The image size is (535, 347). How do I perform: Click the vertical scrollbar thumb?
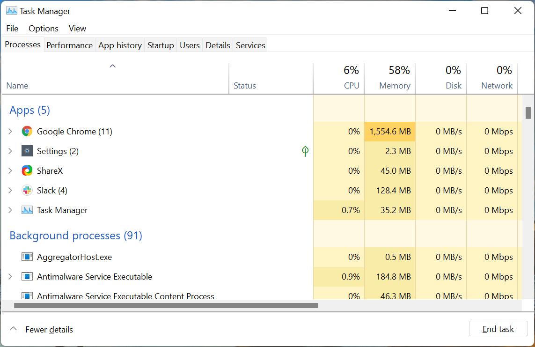(x=528, y=113)
